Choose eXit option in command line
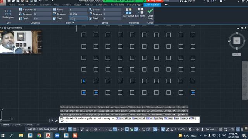 [192, 119]
